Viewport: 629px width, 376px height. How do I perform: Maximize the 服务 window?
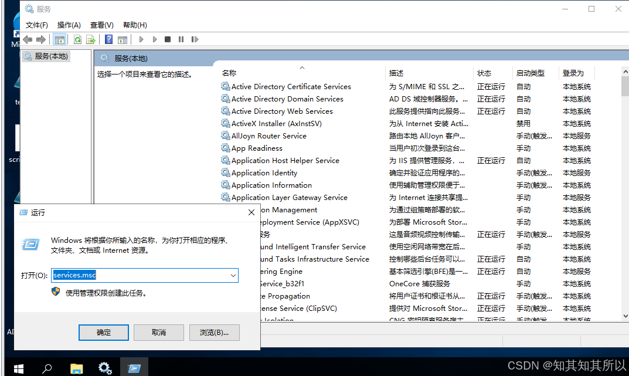click(591, 9)
